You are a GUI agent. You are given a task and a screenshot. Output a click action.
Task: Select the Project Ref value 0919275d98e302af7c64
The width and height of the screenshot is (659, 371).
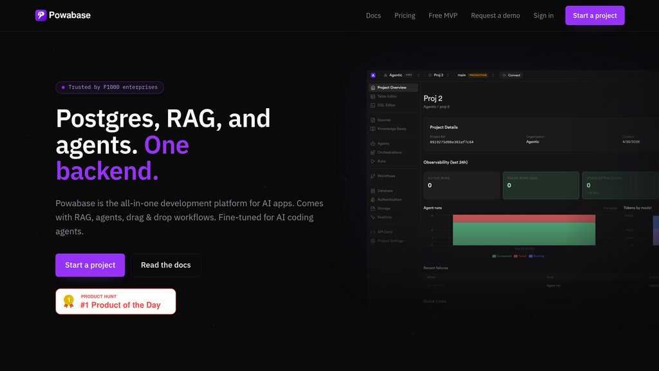(x=451, y=142)
